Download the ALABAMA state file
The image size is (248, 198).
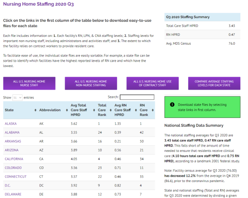tap(12, 132)
